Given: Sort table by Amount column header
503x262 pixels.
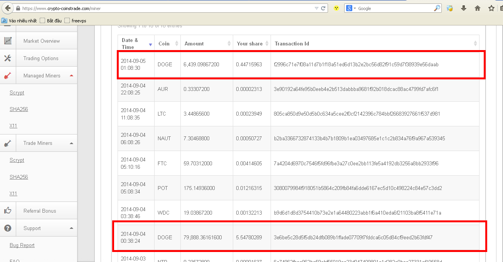Looking at the screenshot, I should pos(207,44).
